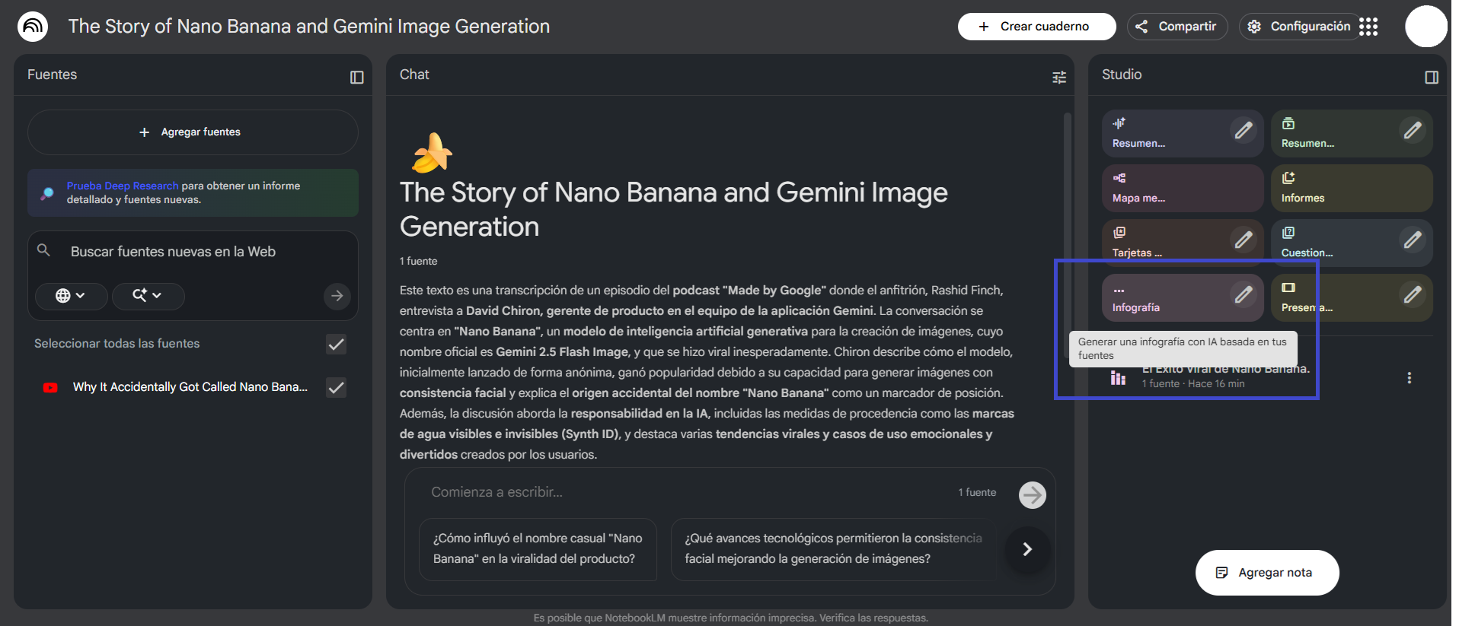The image size is (1459, 626).
Task: Open the Mapa mental tile
Action: point(1182,189)
